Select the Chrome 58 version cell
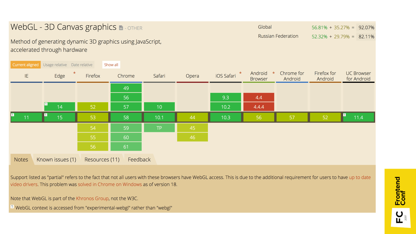Viewport: 416px width, 234px height. 126,117
